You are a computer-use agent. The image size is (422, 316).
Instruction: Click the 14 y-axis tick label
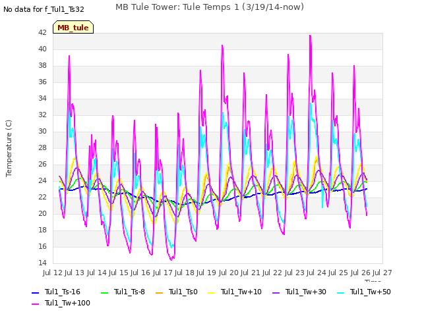tap(42, 263)
